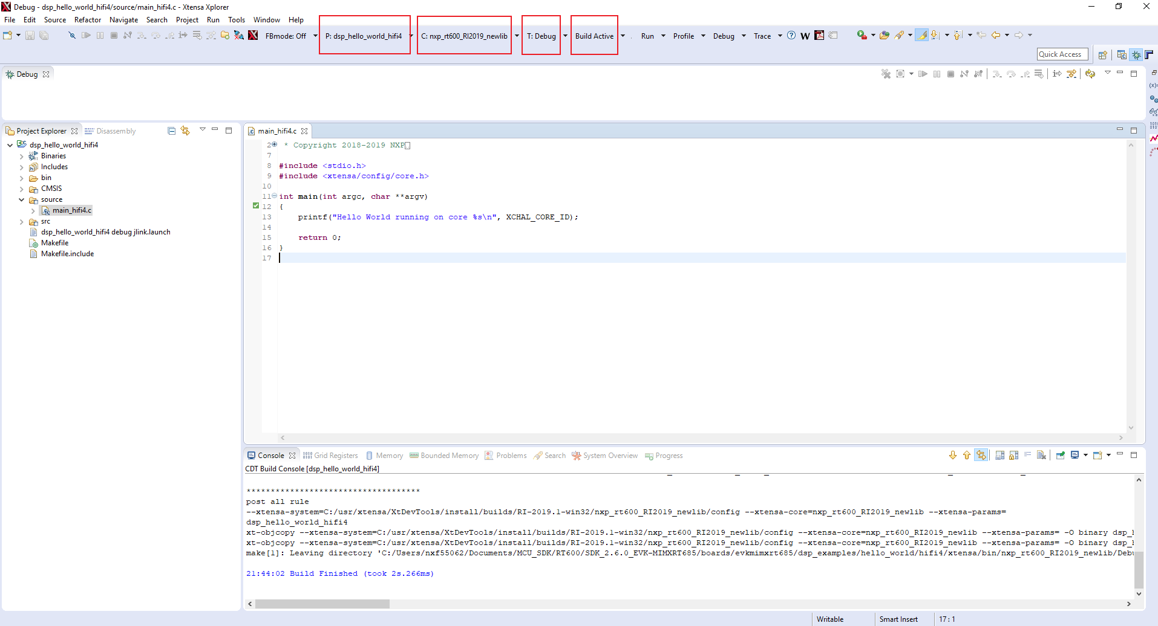Click Collapse All in Project Explorer

[x=171, y=131]
